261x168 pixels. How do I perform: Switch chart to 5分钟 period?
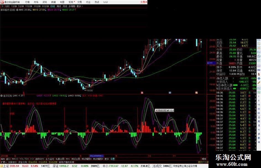pyautogui.click(x=21, y=6)
